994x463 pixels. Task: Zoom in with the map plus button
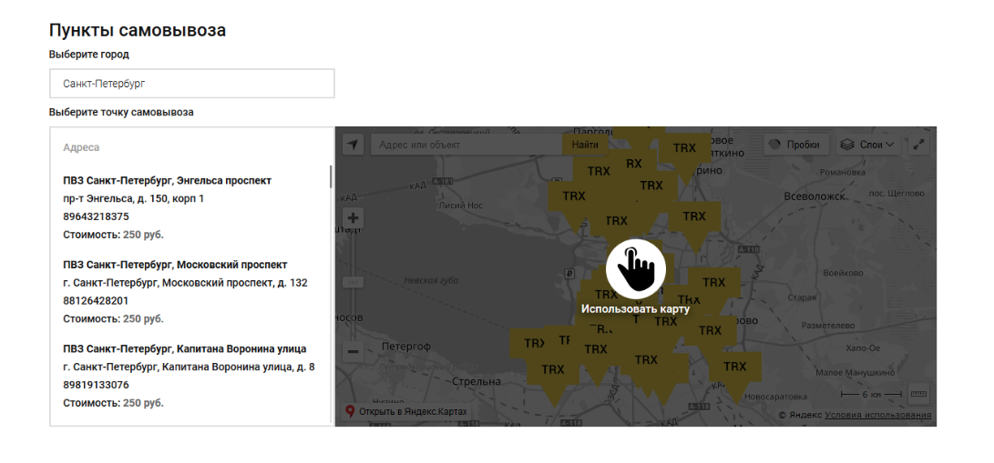pos(354,218)
